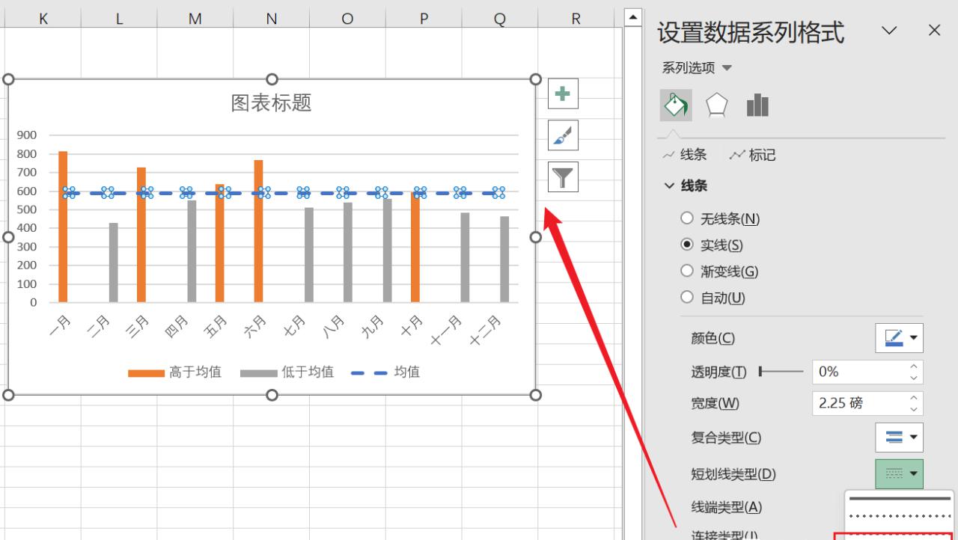Click the 透明度(T) slider

[x=781, y=372]
